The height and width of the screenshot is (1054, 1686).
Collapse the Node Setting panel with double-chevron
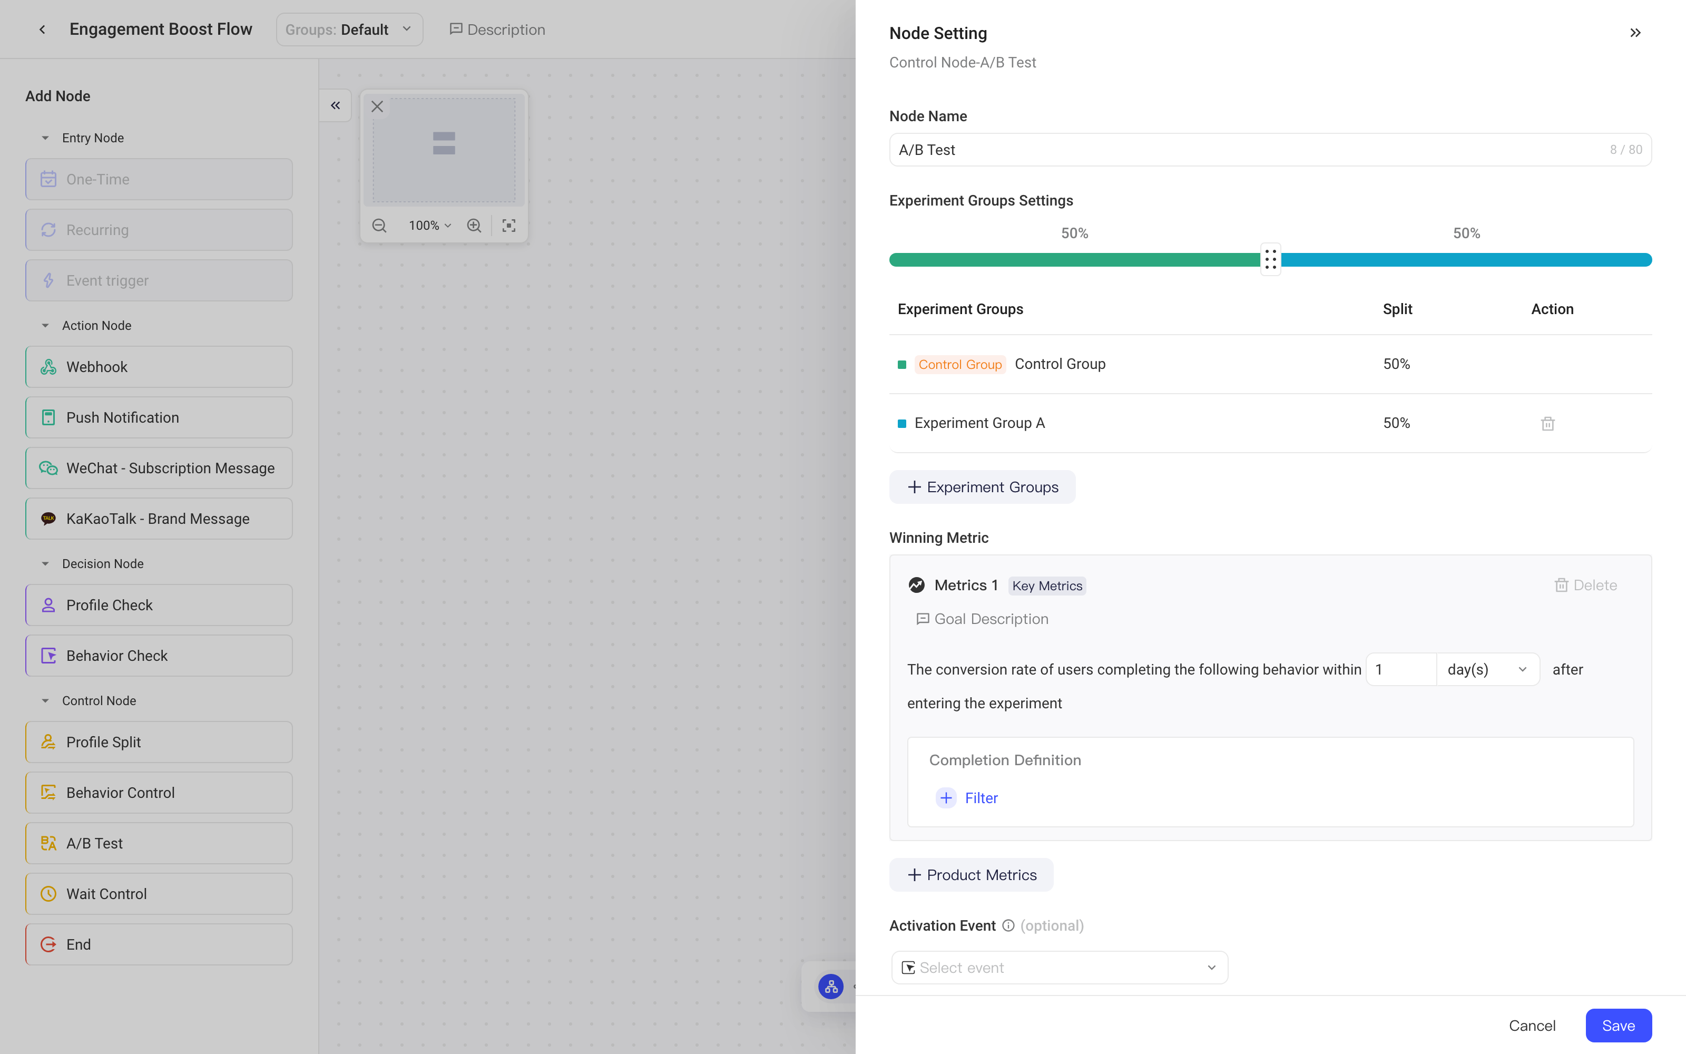1635,33
